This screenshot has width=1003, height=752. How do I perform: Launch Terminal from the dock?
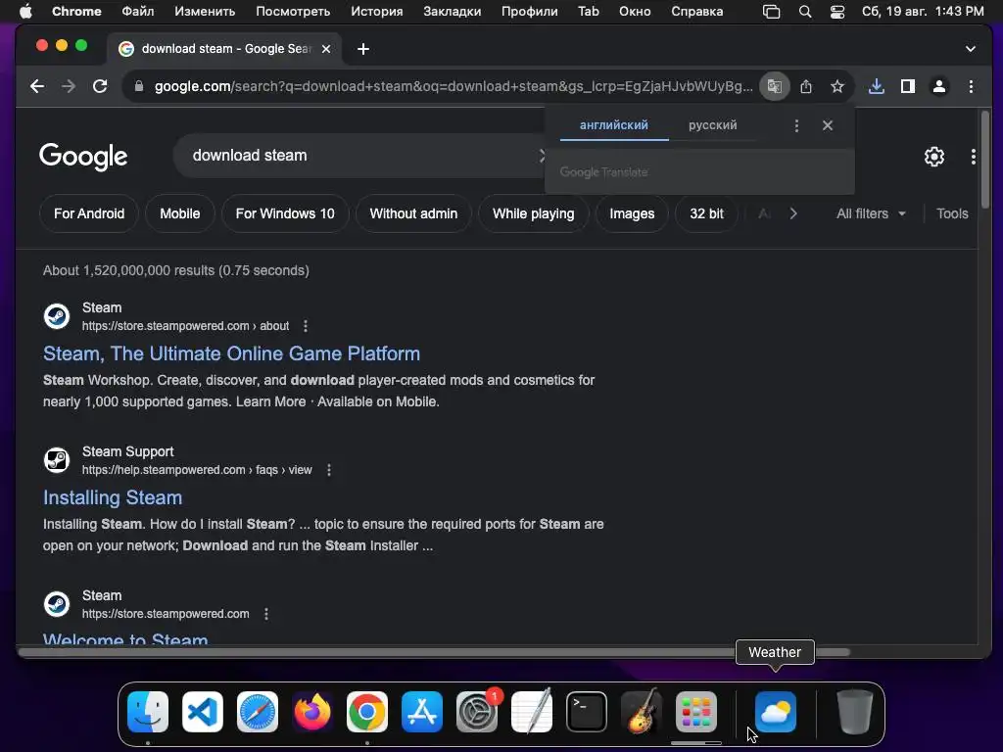(587, 712)
